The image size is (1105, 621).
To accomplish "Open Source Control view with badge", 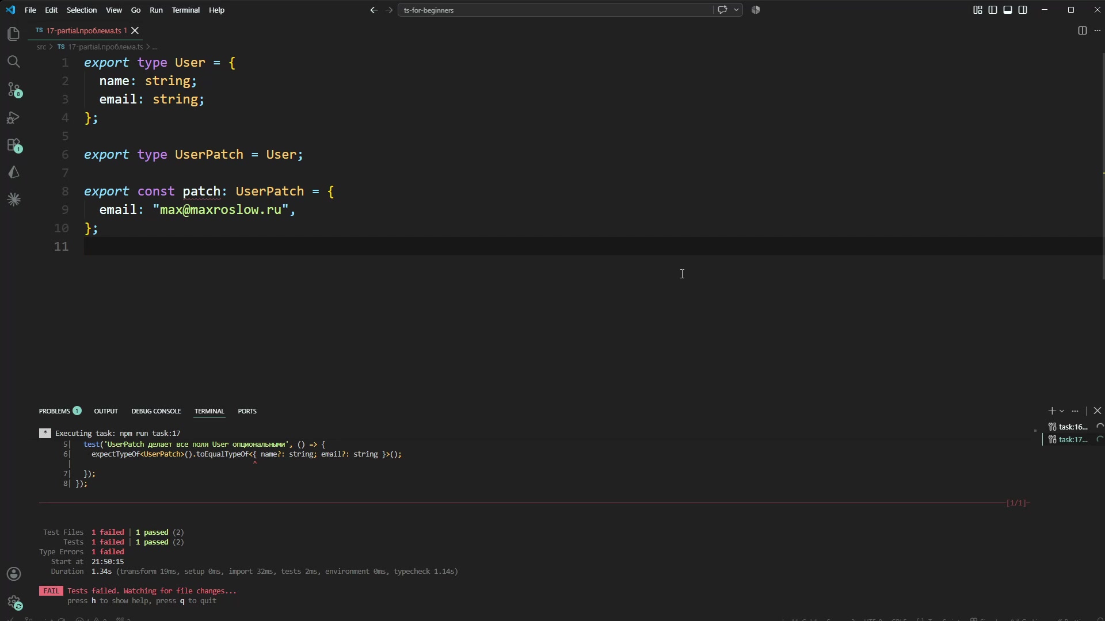I will tap(14, 90).
